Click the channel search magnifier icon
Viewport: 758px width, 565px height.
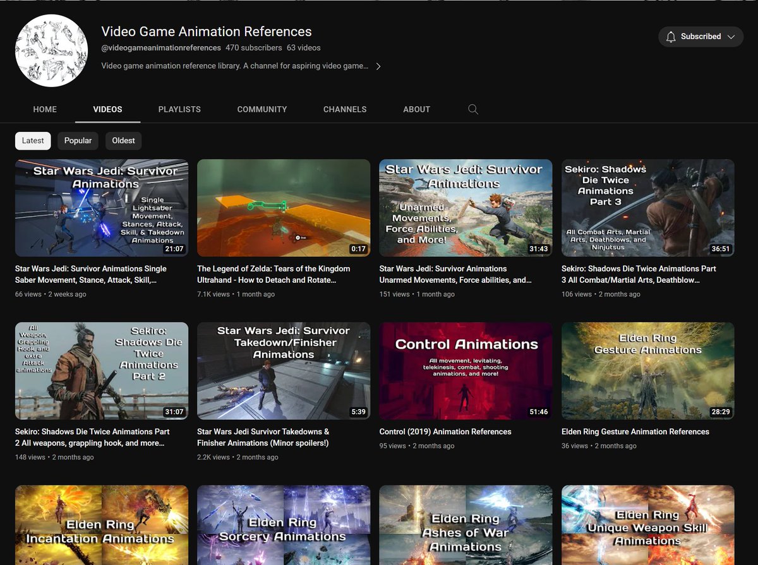pyautogui.click(x=473, y=109)
